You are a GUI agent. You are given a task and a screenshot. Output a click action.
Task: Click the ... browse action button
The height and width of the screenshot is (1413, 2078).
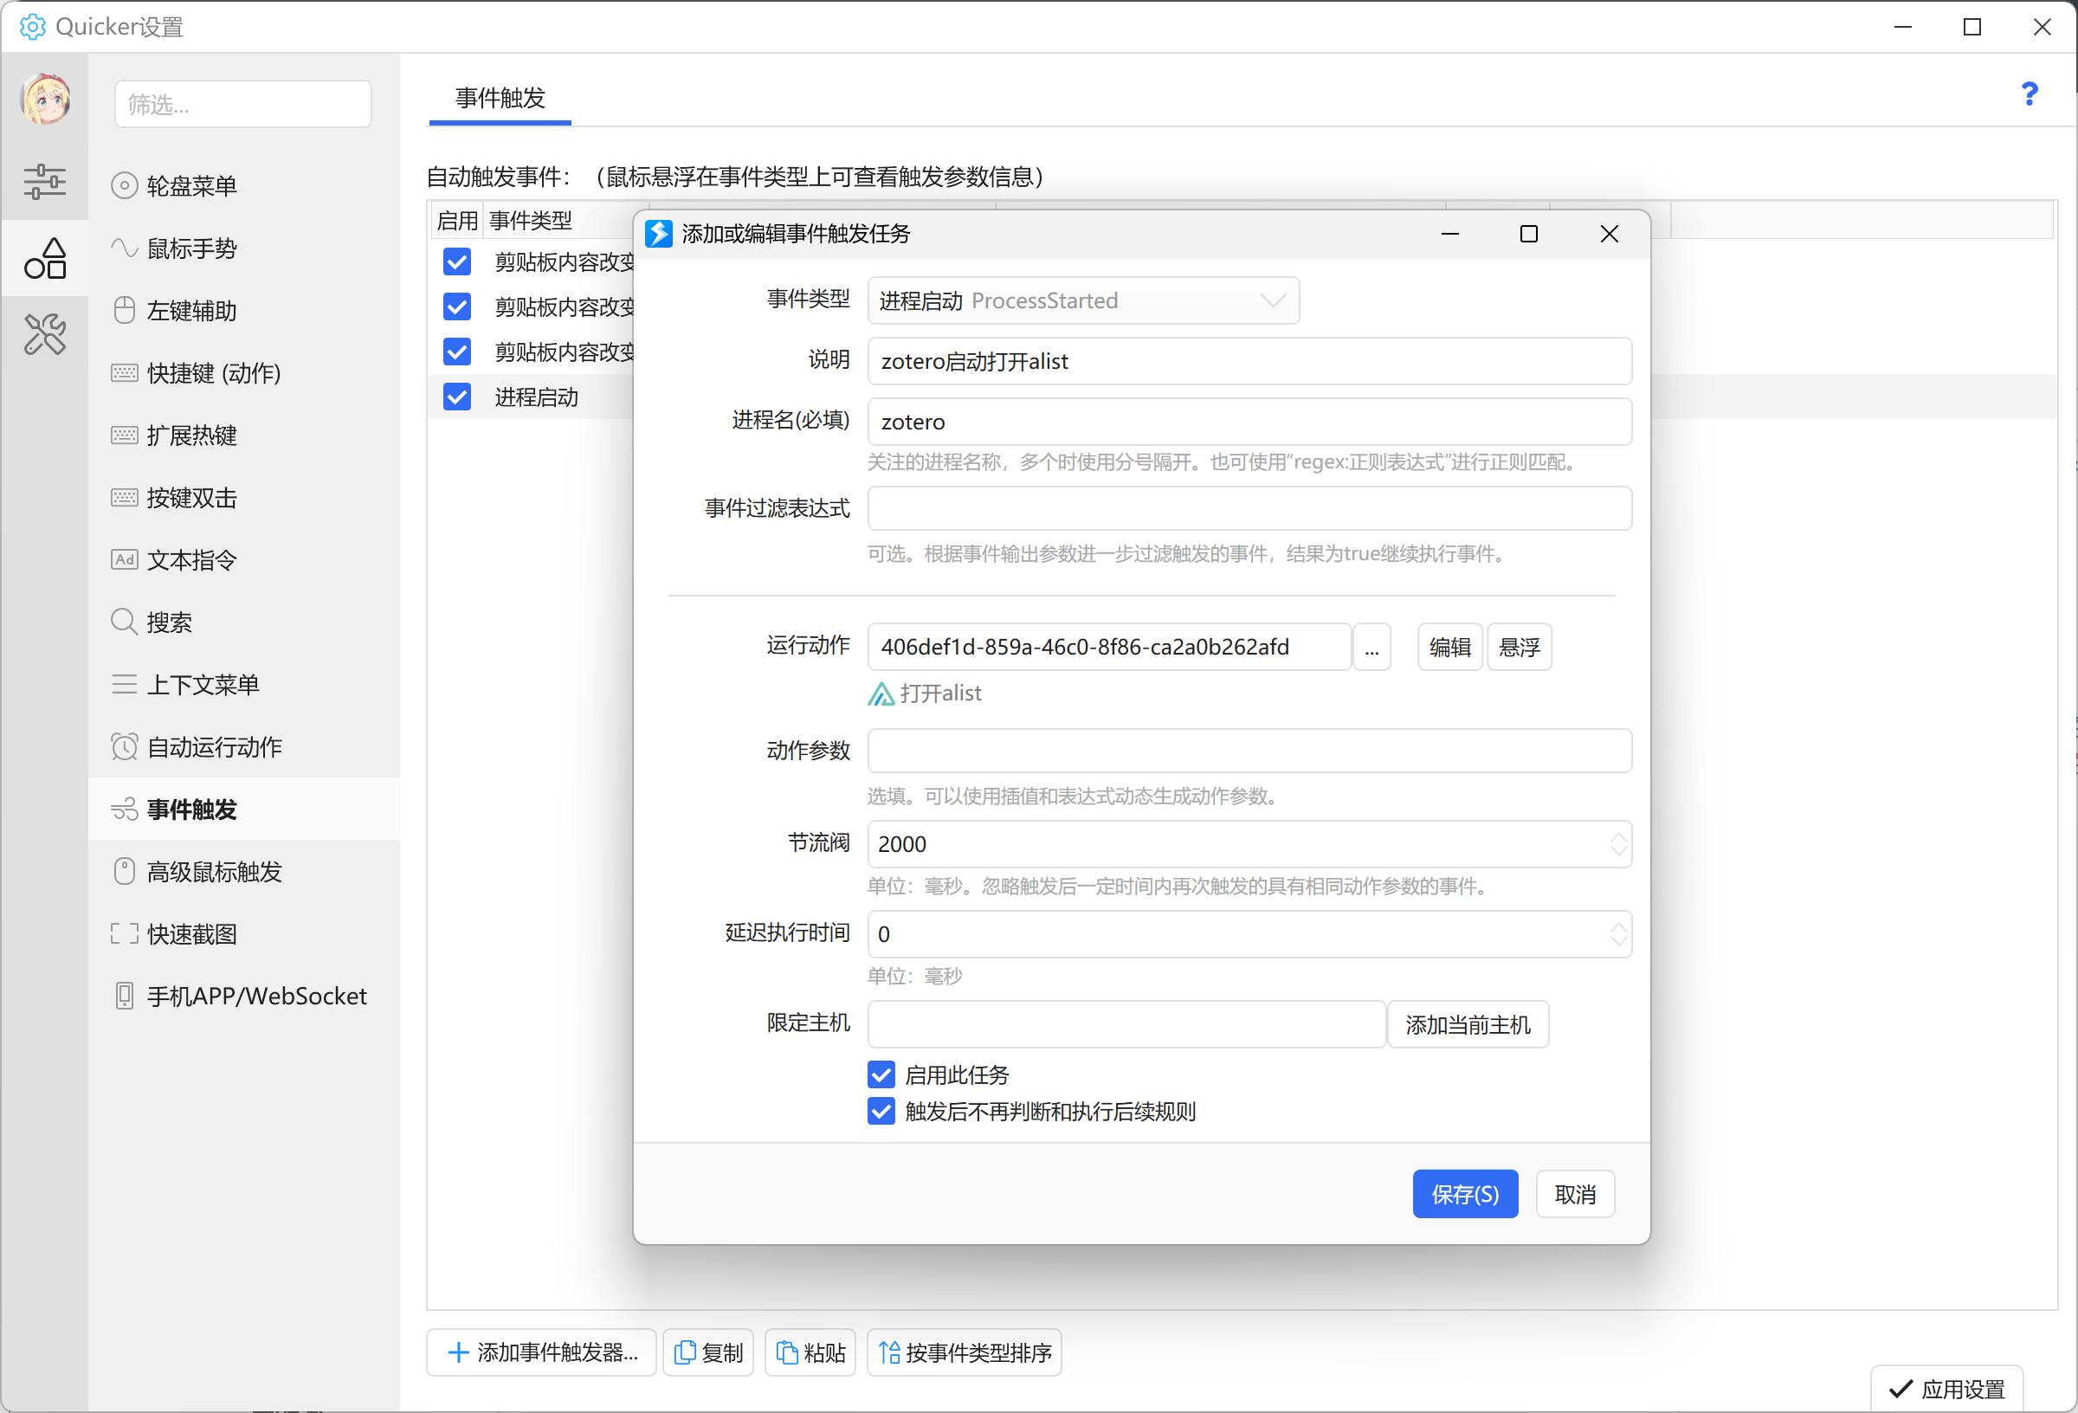coord(1371,647)
